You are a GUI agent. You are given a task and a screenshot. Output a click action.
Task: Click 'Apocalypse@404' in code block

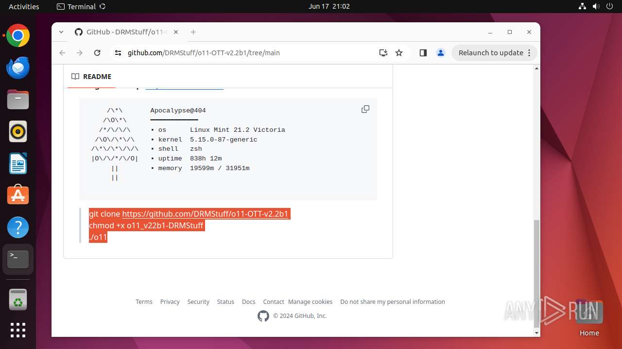[x=178, y=111]
